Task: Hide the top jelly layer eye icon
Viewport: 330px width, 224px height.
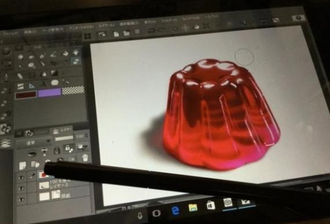Action: pyautogui.click(x=21, y=178)
